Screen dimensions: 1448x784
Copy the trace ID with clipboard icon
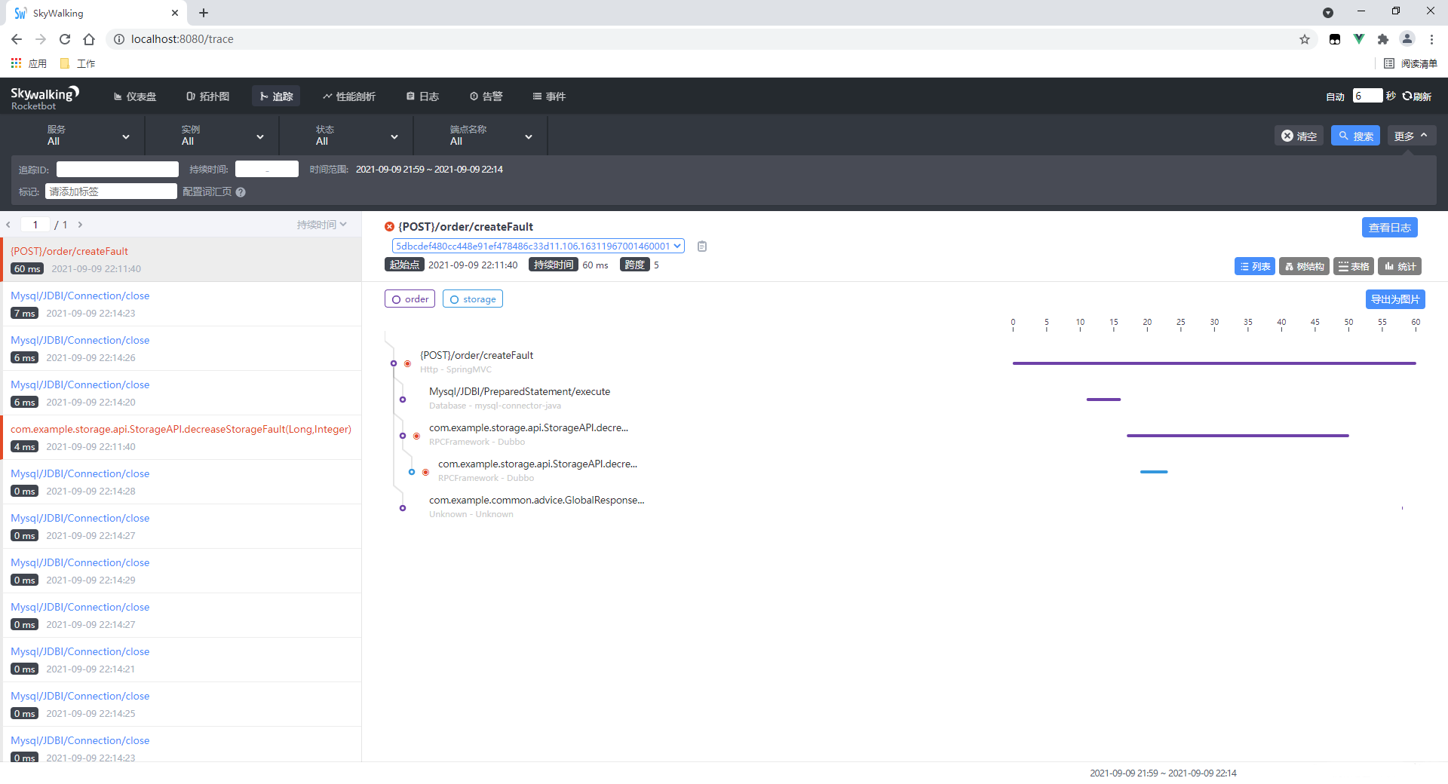(x=702, y=247)
